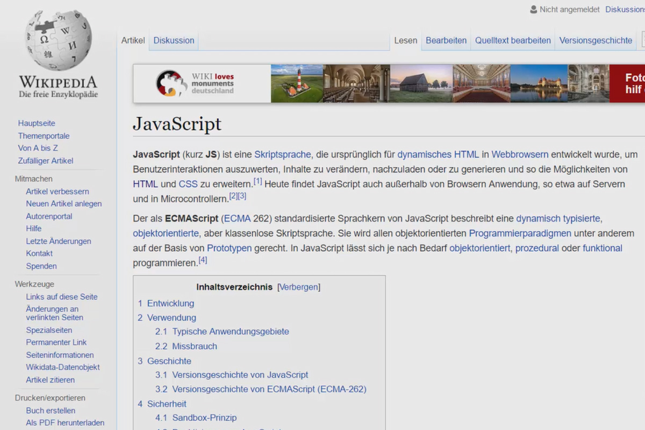Follow the ECMA link before 262
The width and height of the screenshot is (645, 430).
[x=237, y=219]
